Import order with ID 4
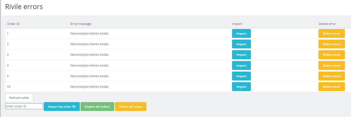The image size is (351, 117). (241, 66)
